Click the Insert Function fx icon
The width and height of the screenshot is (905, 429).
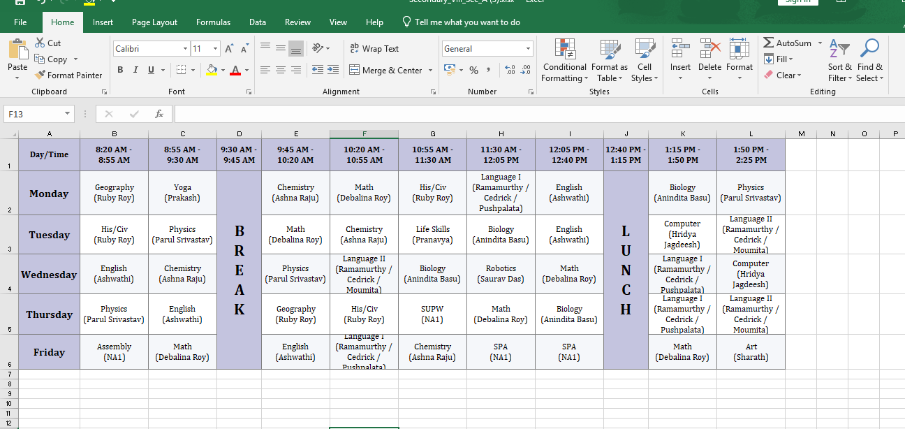pyautogui.click(x=159, y=114)
